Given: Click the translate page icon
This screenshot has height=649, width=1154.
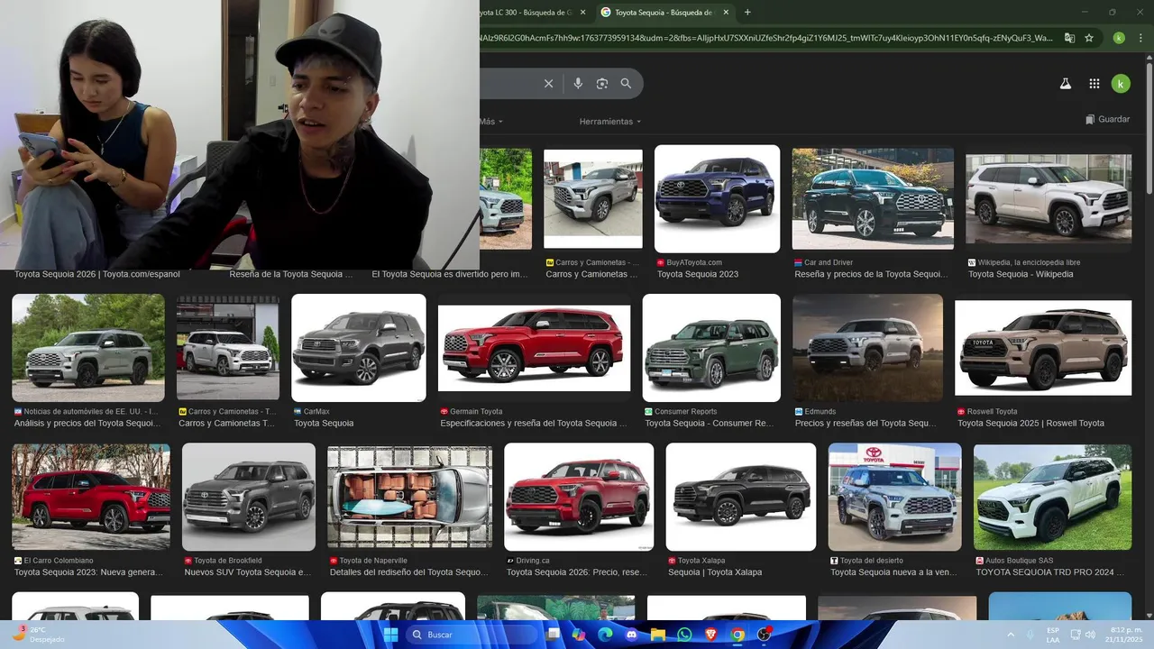Looking at the screenshot, I should 1069,38.
